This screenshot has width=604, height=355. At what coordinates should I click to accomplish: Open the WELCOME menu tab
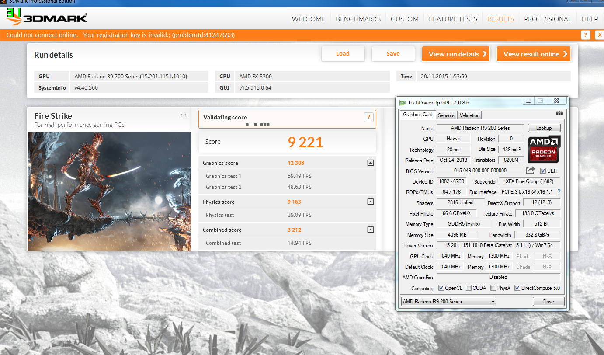click(309, 19)
